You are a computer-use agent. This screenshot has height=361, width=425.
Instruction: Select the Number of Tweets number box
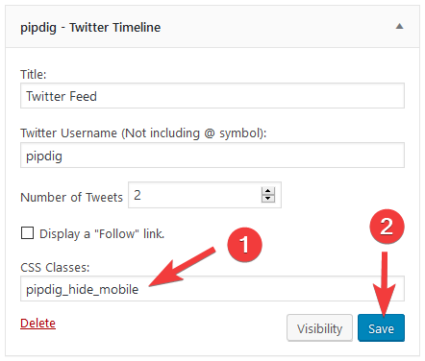205,195
